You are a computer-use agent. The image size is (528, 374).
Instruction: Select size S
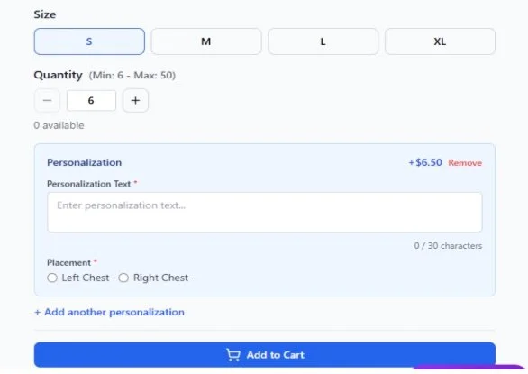click(x=89, y=41)
